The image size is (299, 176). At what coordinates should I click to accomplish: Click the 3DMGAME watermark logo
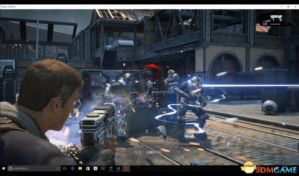(269, 168)
